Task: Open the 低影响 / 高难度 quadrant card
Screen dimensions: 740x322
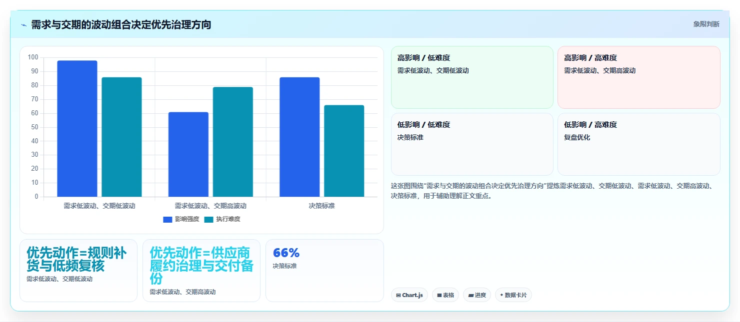Action: coord(639,144)
